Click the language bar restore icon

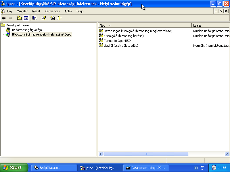pyautogui.click(x=202, y=167)
